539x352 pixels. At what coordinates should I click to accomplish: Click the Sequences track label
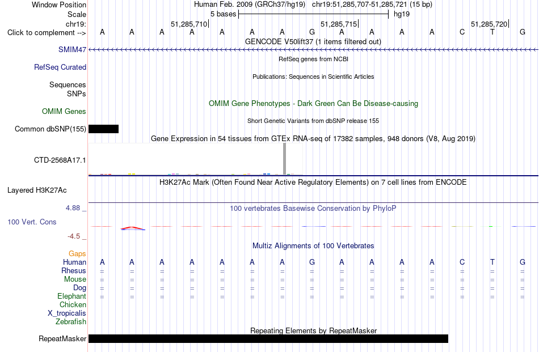[68, 84]
